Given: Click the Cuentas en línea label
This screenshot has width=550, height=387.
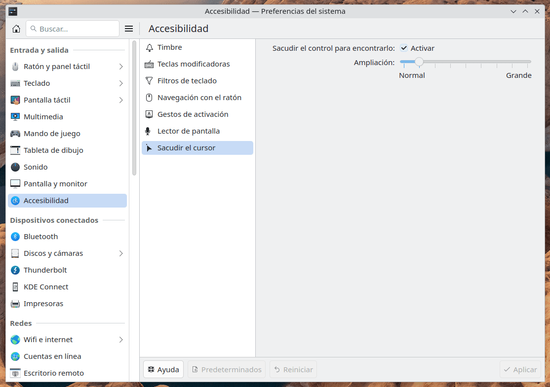Looking at the screenshot, I should (x=52, y=356).
